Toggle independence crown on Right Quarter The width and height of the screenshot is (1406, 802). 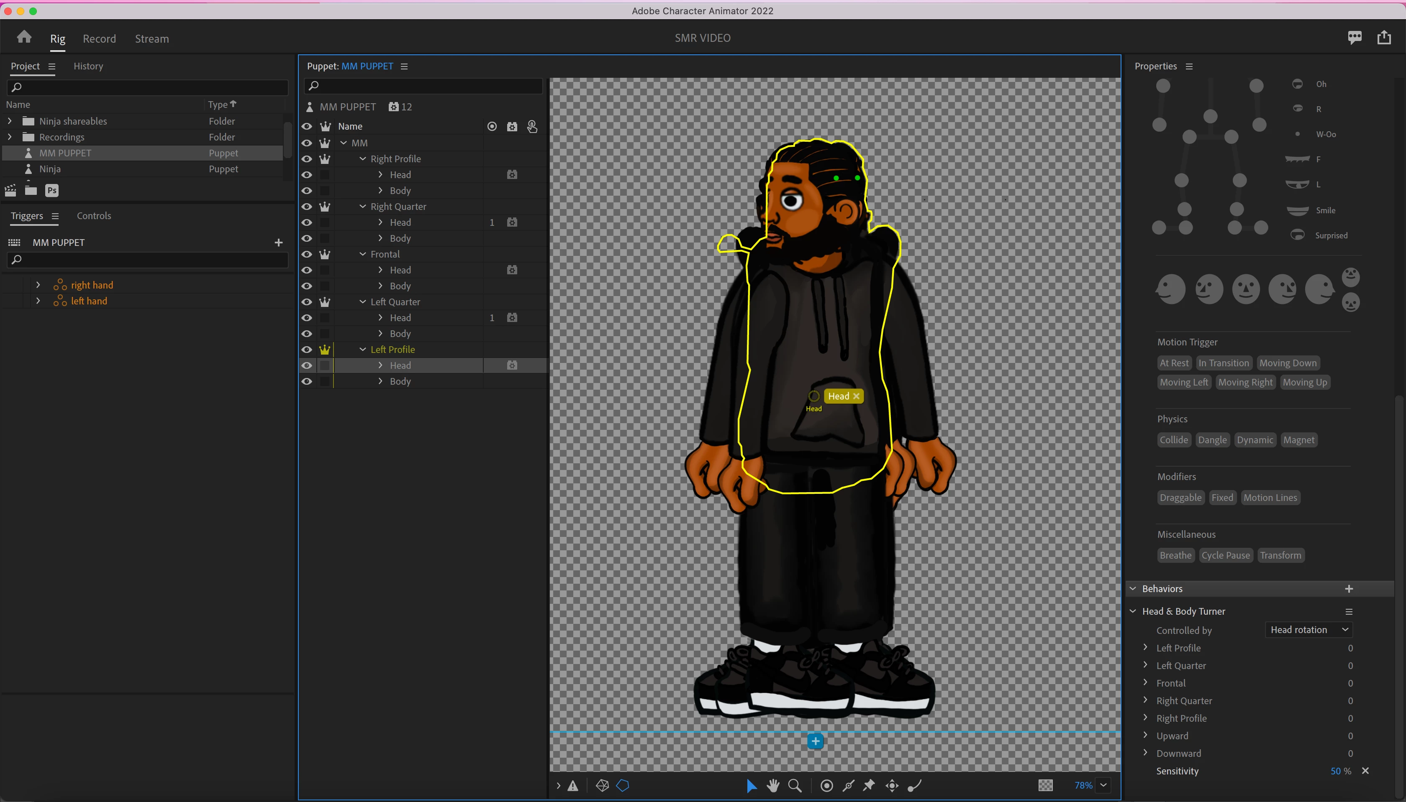tap(325, 207)
